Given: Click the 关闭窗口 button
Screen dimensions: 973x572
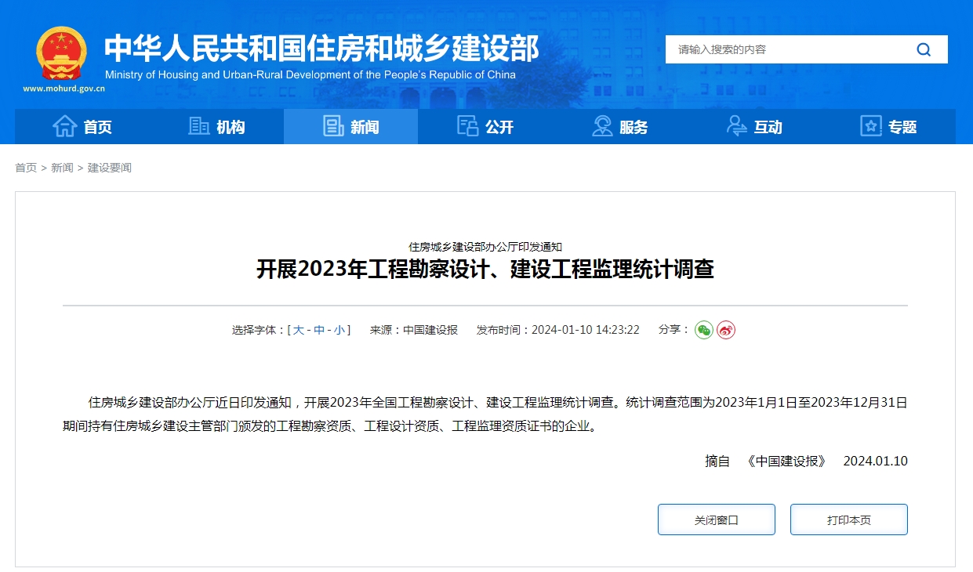Looking at the screenshot, I should click(715, 519).
